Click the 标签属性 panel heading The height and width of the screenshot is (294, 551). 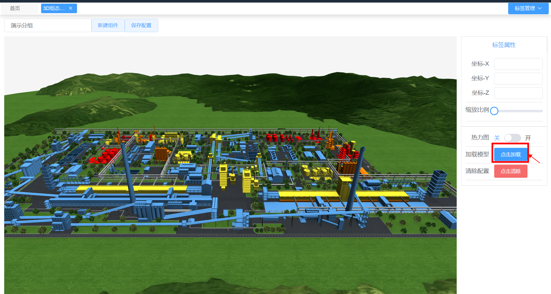click(504, 45)
